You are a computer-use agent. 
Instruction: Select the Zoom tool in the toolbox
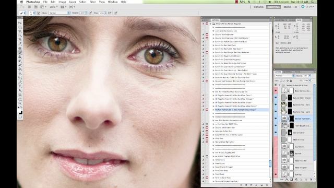pyautogui.click(x=20, y=103)
